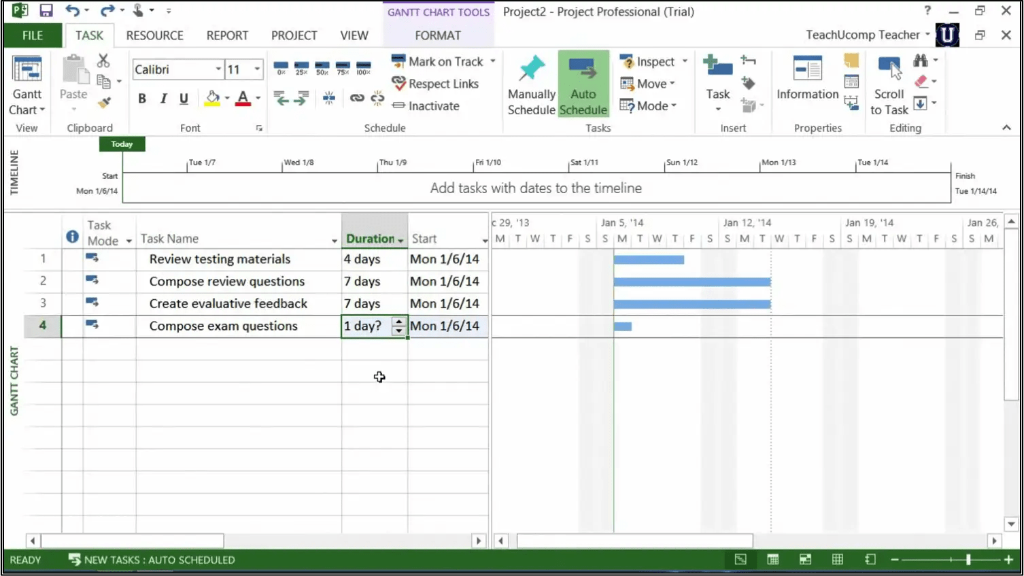The image size is (1024, 576).
Task: Click Scroll to Task button
Action: pyautogui.click(x=889, y=85)
